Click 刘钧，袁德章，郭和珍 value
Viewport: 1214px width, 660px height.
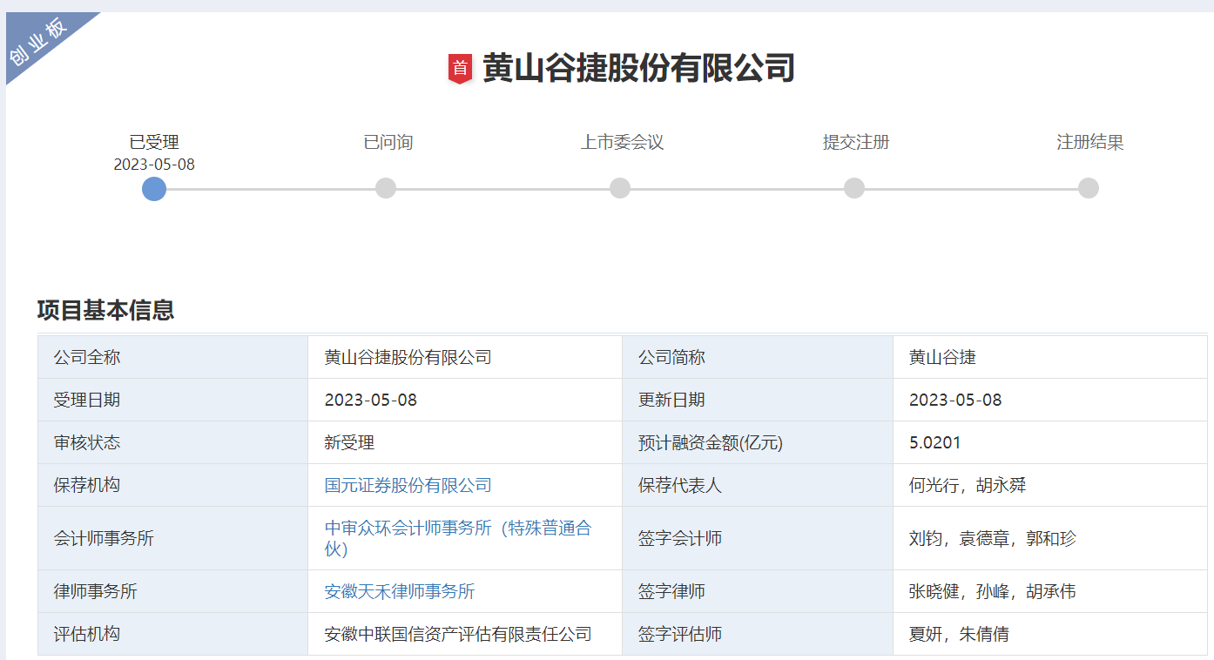tap(993, 538)
